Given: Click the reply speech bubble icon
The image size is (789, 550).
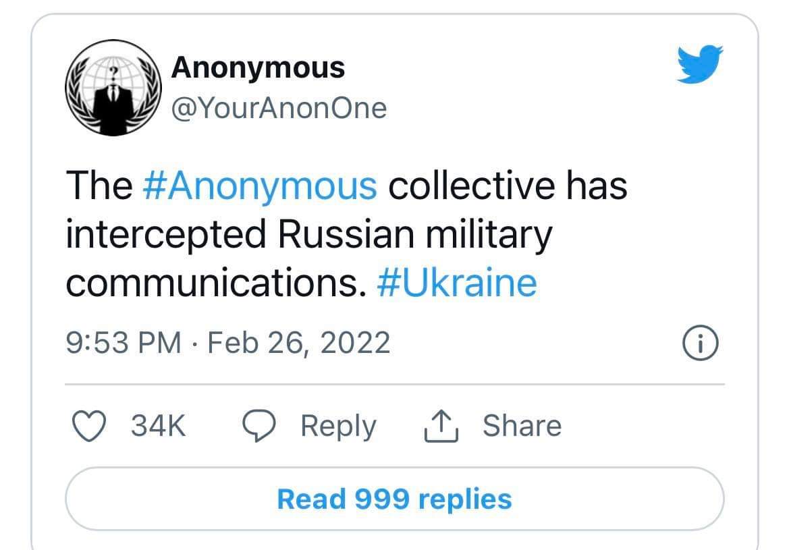Looking at the screenshot, I should click(259, 426).
